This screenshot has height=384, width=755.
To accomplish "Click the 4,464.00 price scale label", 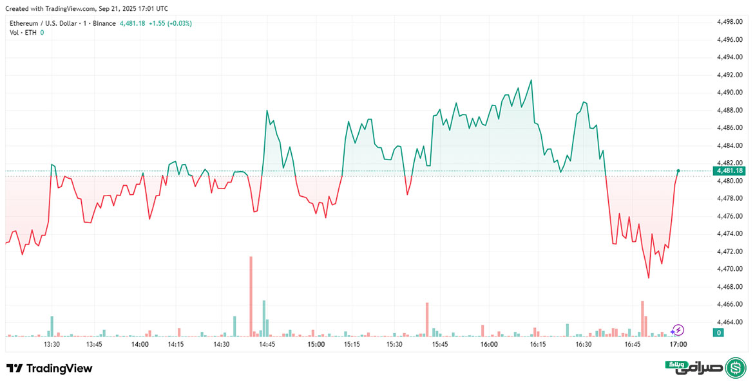I will [x=730, y=322].
